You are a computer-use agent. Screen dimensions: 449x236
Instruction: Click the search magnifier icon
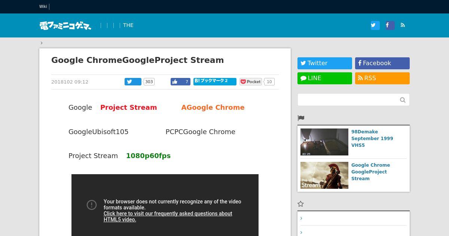(403, 100)
